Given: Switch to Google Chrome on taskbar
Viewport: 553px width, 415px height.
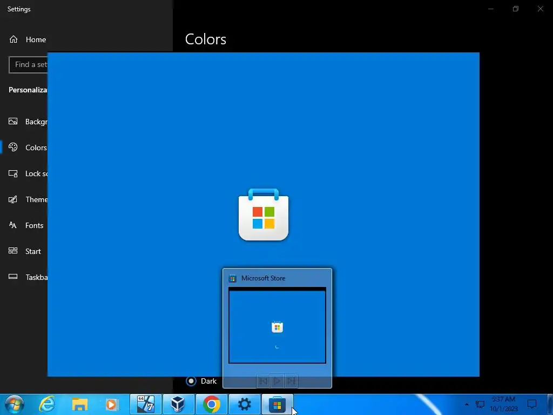Looking at the screenshot, I should point(212,404).
